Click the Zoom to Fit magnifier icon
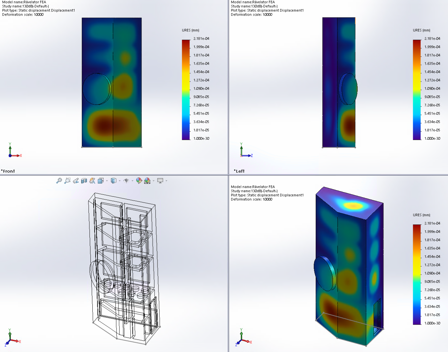Viewport: 448px width, 352px height. coord(59,181)
